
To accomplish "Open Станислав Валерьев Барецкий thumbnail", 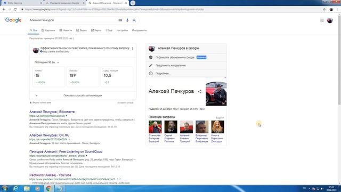I will pos(155,127).
